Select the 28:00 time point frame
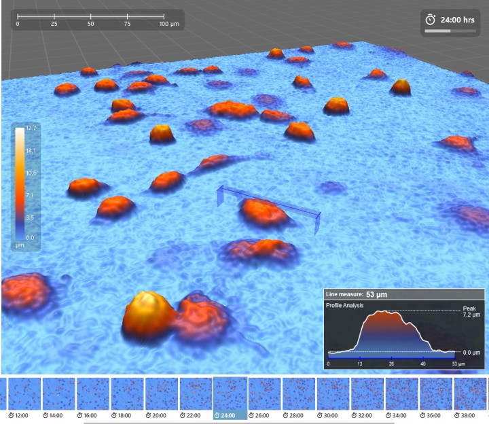489x424 pixels. [298, 394]
